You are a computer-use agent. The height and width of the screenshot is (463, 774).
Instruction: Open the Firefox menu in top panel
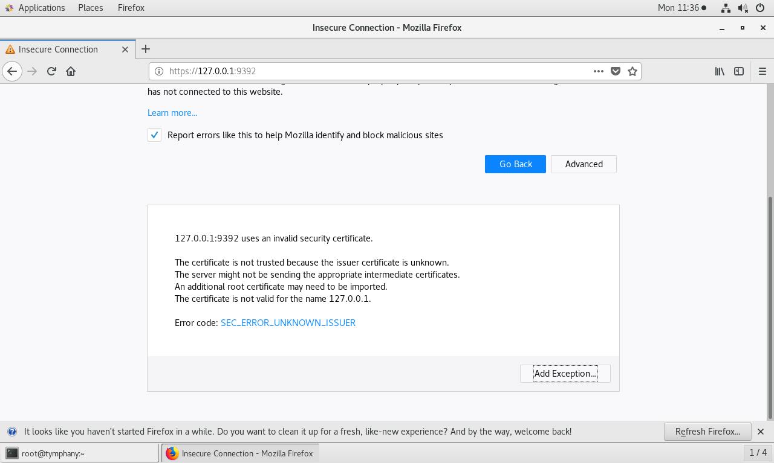131,8
